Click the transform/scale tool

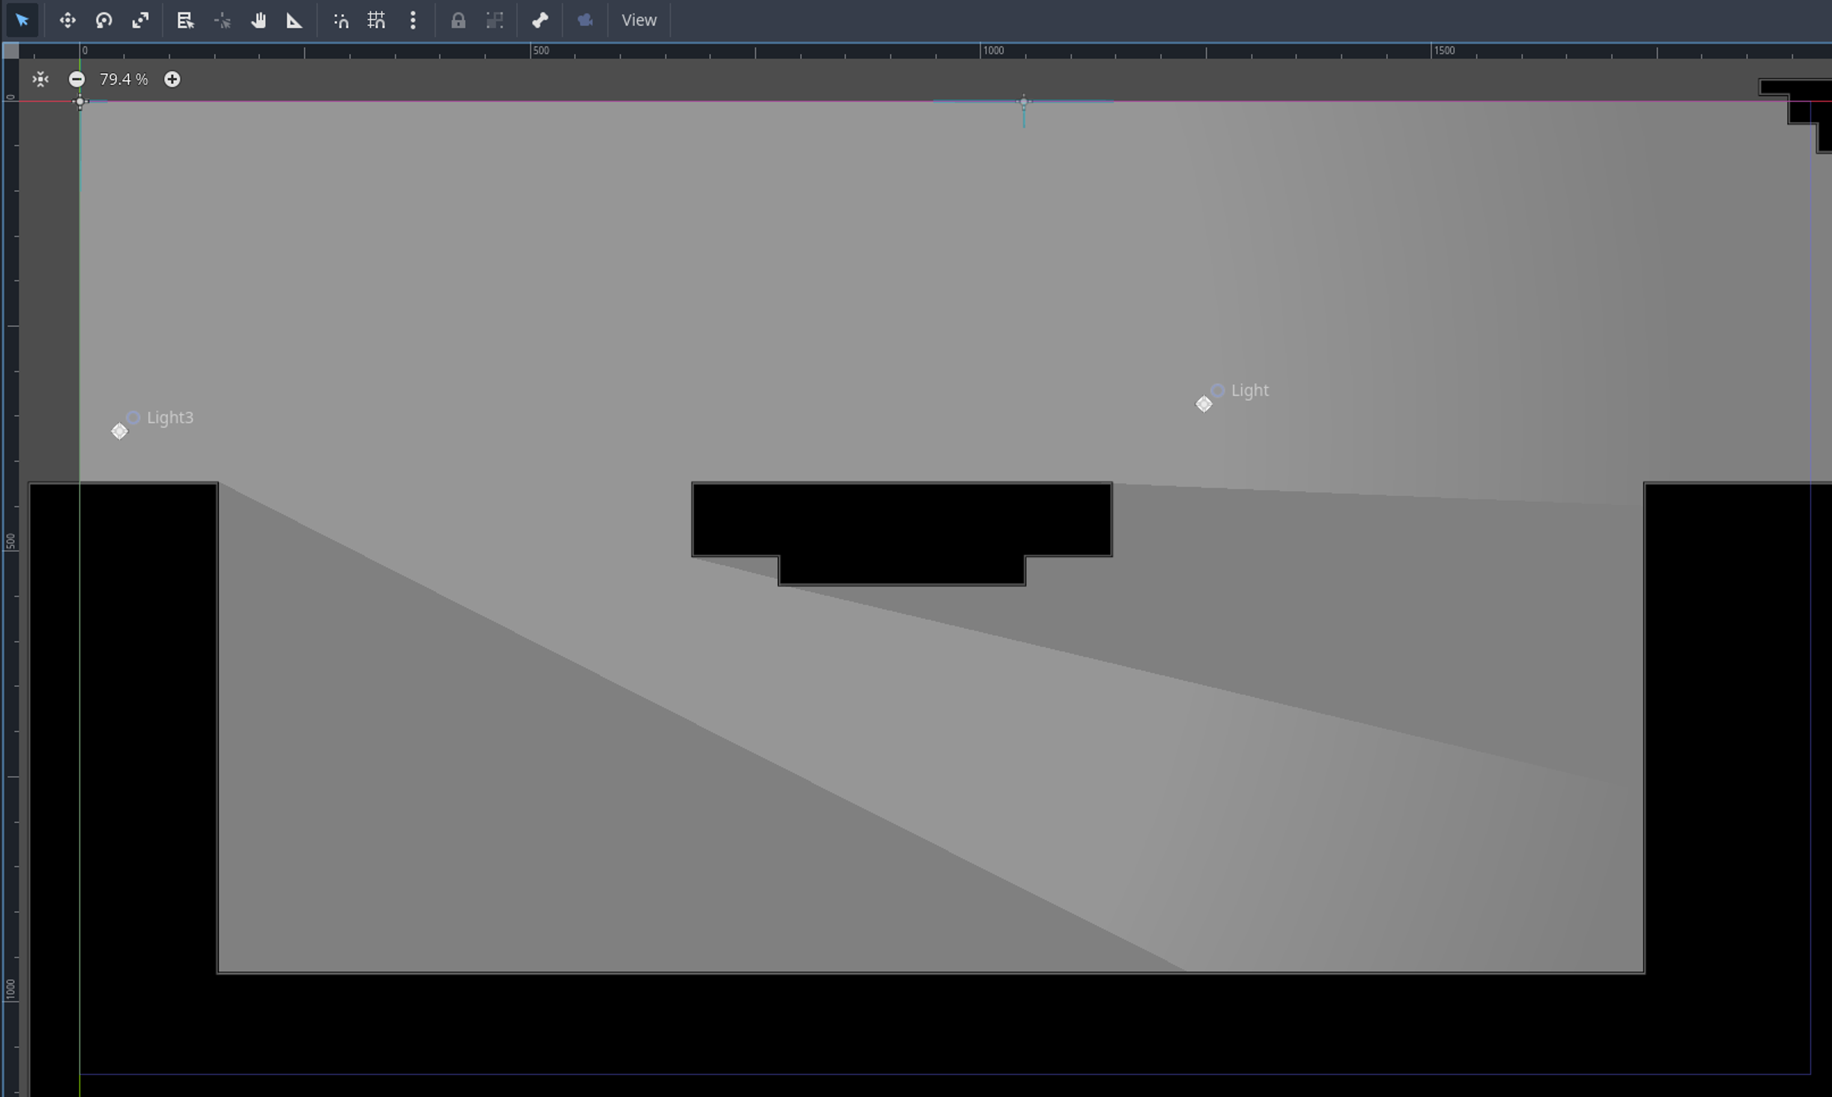click(x=141, y=20)
